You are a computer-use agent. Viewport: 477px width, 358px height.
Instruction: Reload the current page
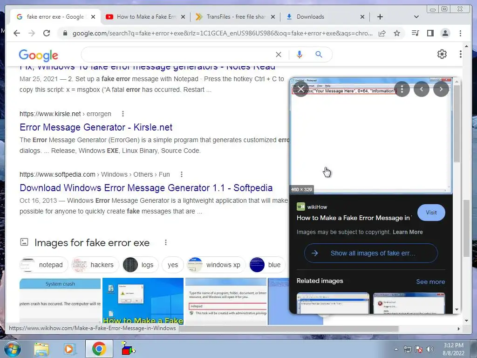(47, 33)
